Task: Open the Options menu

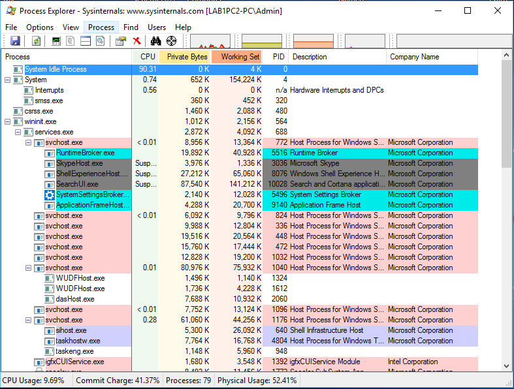Action: tap(40, 27)
